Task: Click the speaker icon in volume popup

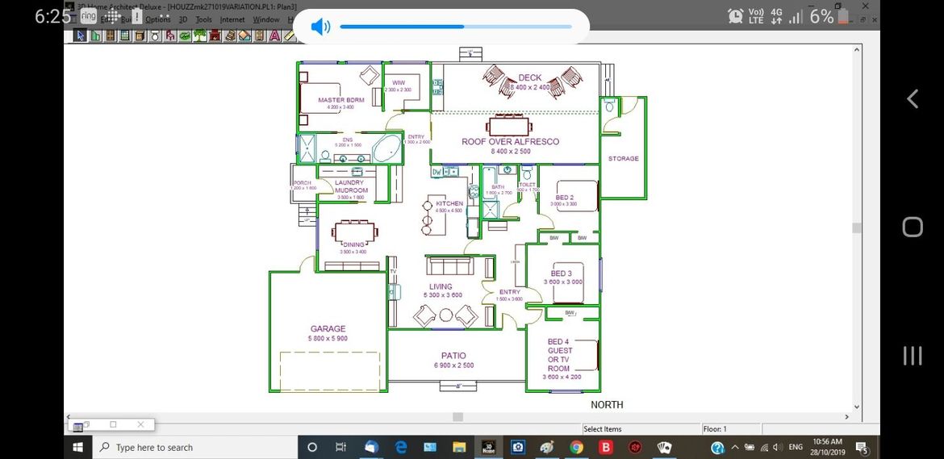Action: click(320, 27)
